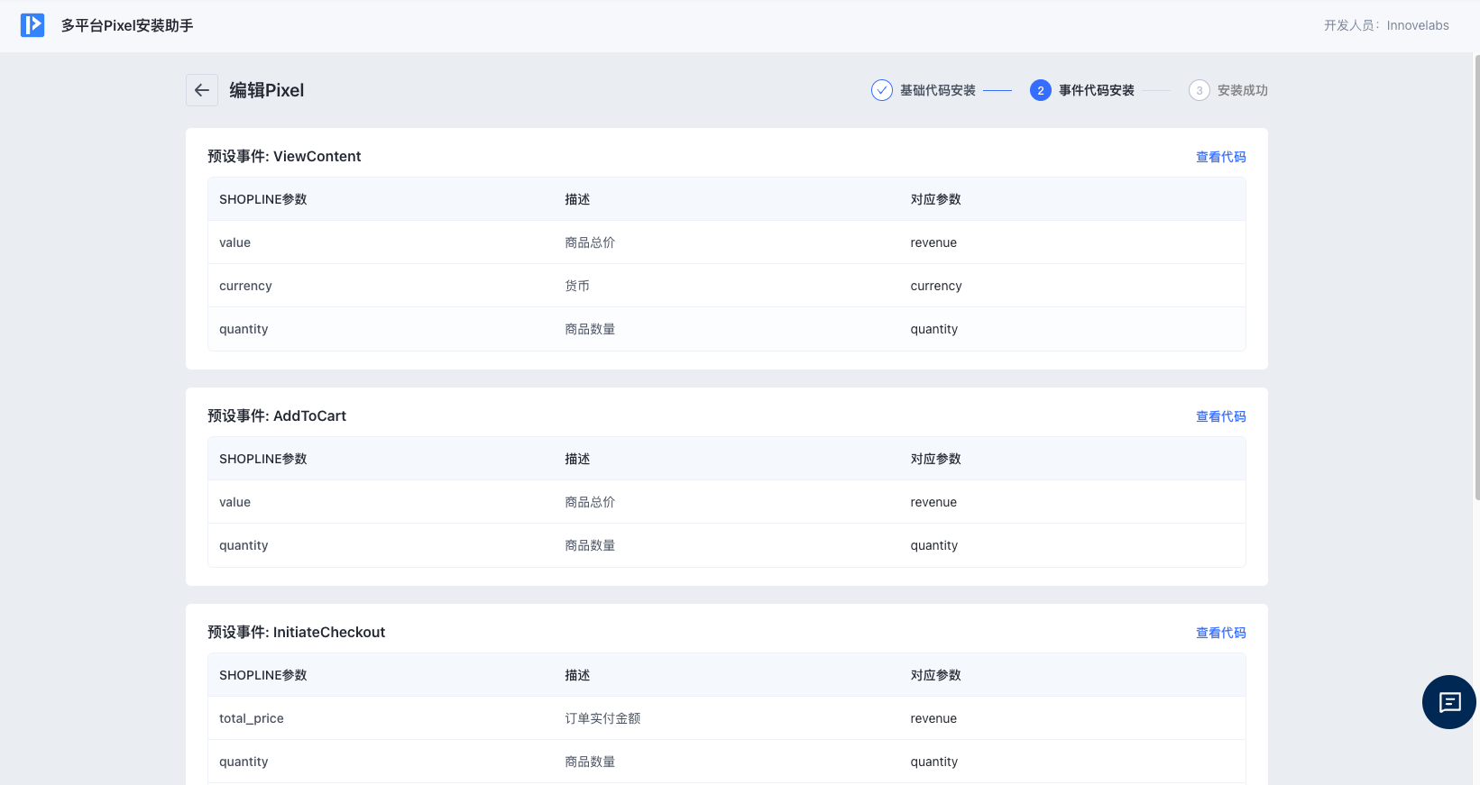Click 商品数量 cell in ViewContent table
1480x785 pixels.
point(590,329)
